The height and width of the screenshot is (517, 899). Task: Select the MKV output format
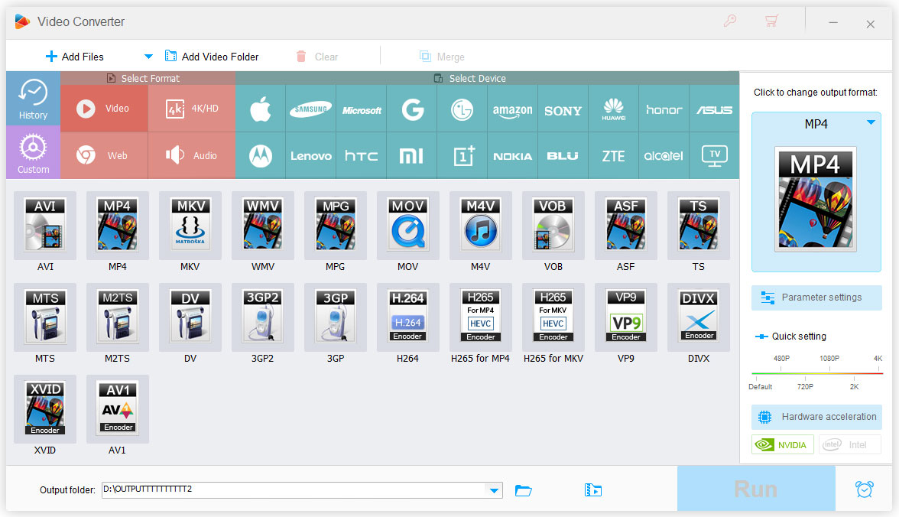pyautogui.click(x=190, y=229)
